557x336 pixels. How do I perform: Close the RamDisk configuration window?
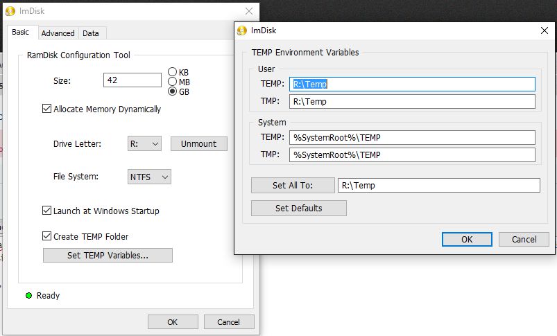pos(249,11)
